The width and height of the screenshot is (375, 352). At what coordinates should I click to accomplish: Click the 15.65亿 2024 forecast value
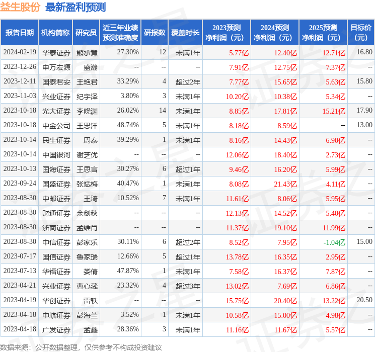(285, 82)
